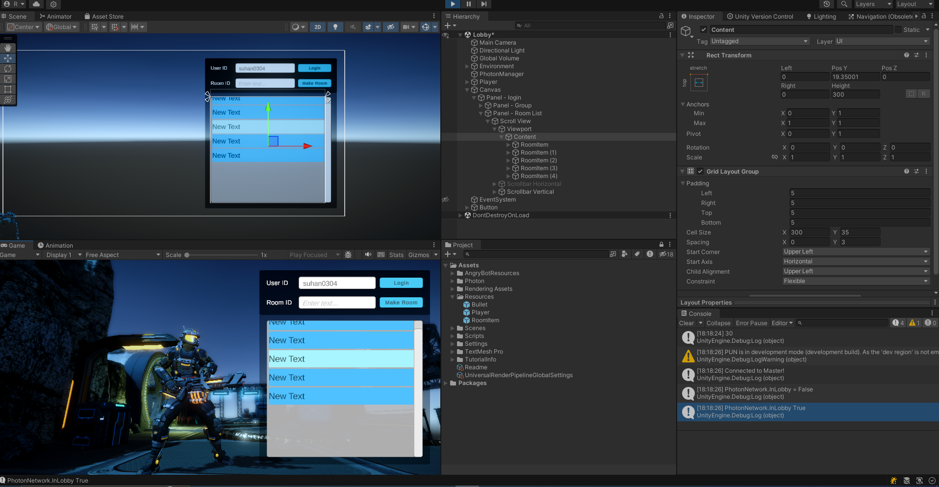Click the Pause button in the top toolbar
Screen dimensions: 939x487
(x=468, y=4)
